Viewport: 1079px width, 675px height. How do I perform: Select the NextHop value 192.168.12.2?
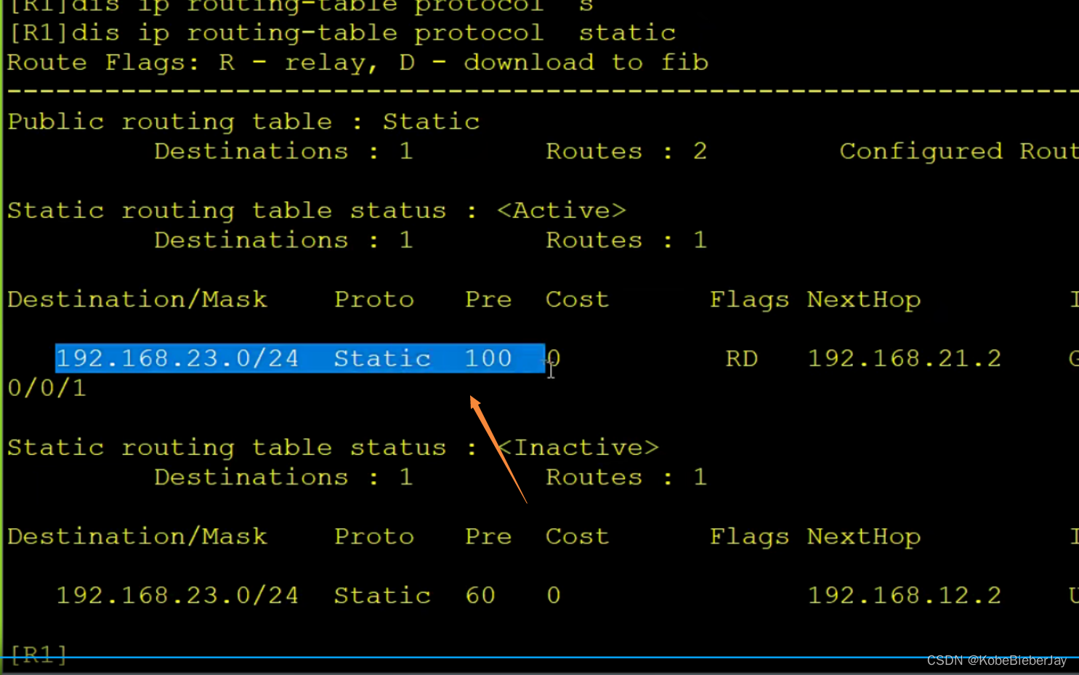tap(904, 594)
